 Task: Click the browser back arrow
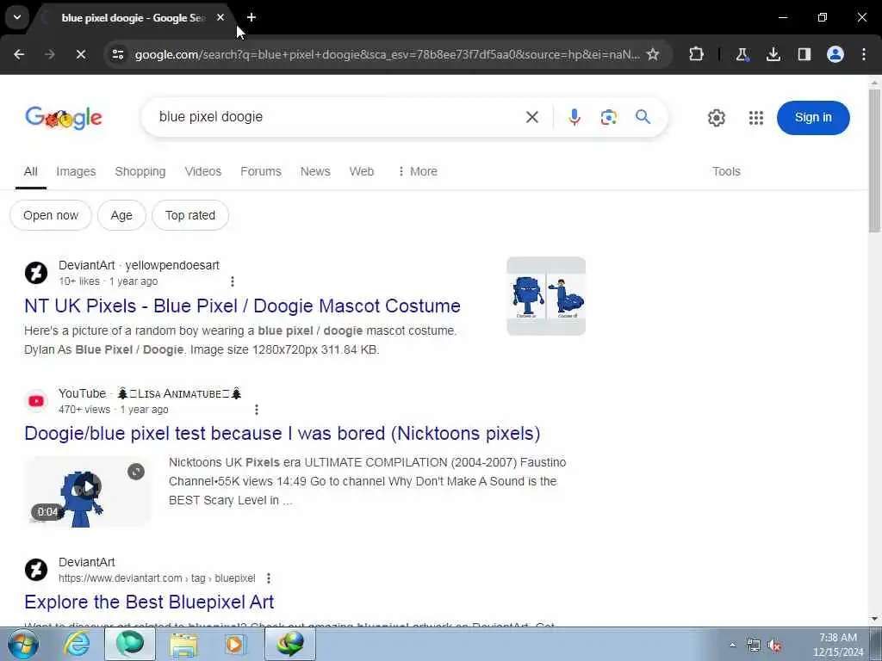(x=19, y=54)
